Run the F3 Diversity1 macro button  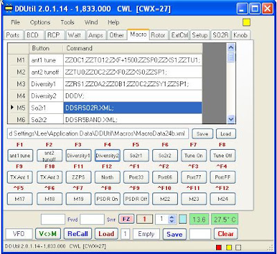(x=78, y=155)
